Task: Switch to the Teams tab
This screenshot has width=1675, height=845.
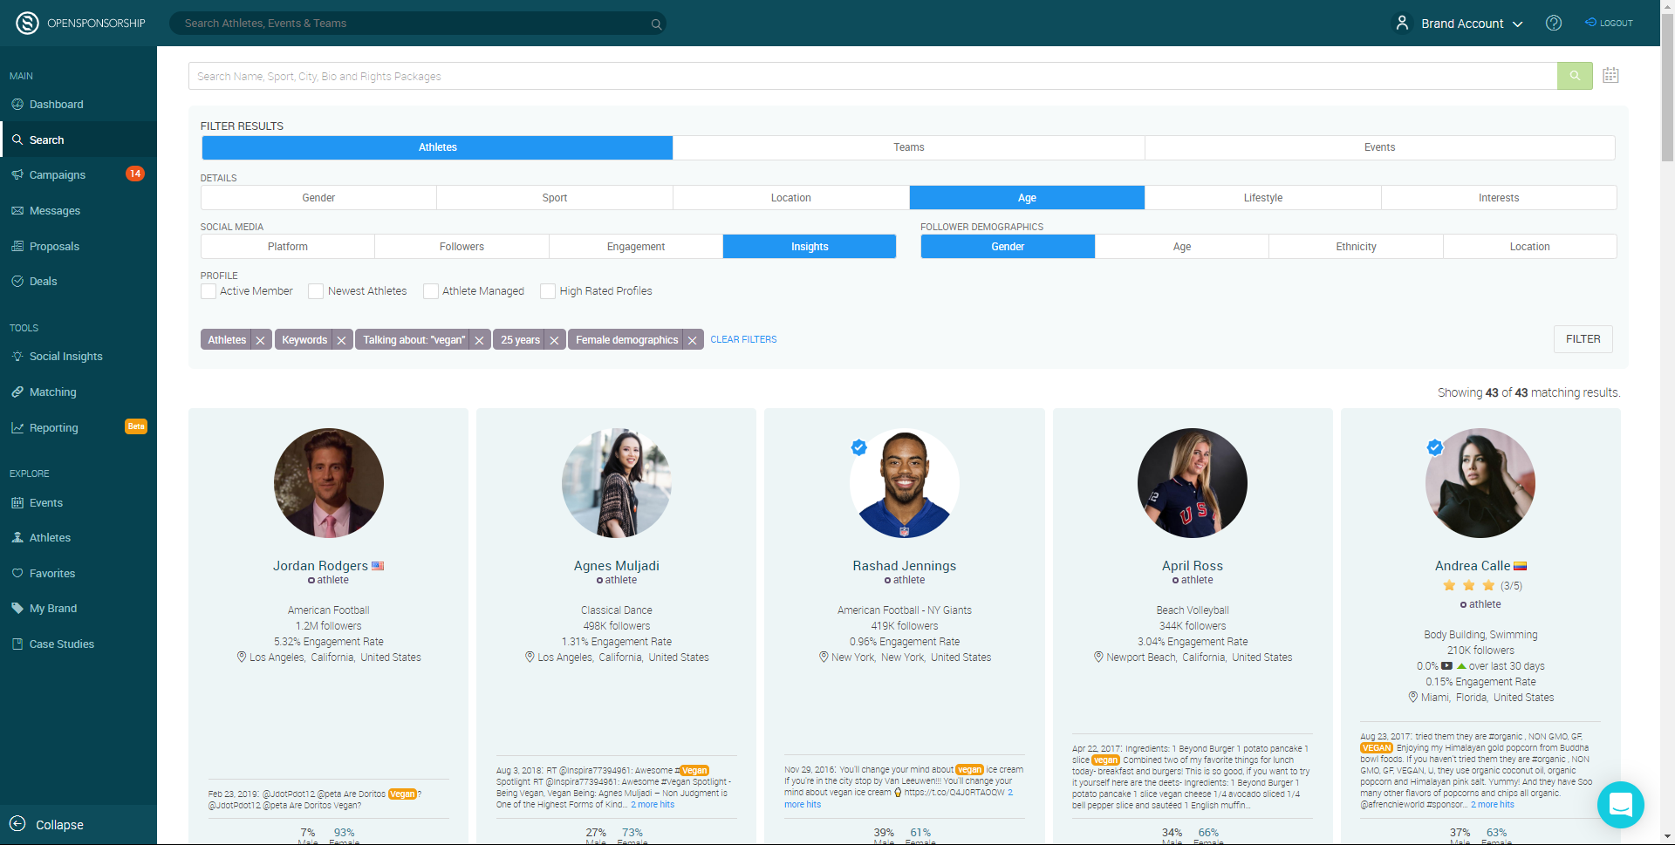Action: pos(909,147)
